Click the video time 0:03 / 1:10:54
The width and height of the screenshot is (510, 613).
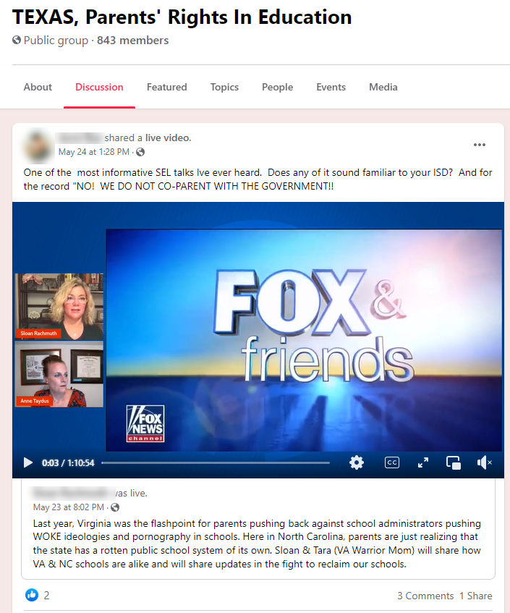(68, 463)
